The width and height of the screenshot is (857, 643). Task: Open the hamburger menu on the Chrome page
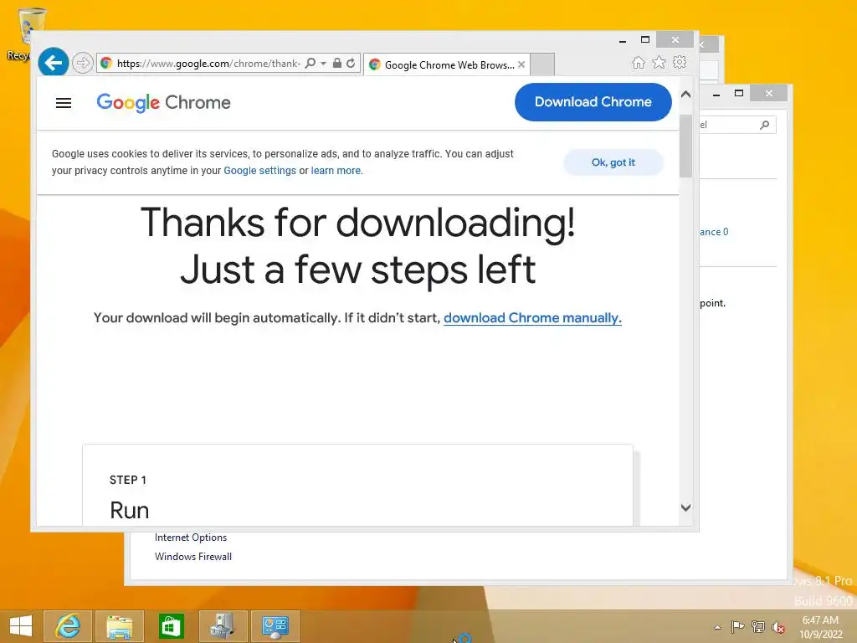pos(64,103)
